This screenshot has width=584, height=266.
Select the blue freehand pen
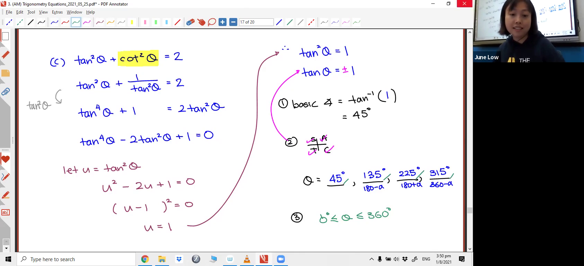54,22
